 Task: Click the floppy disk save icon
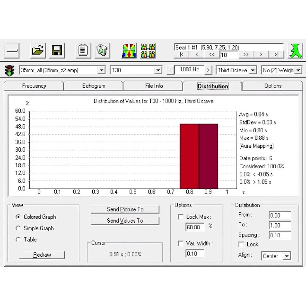click(57, 51)
